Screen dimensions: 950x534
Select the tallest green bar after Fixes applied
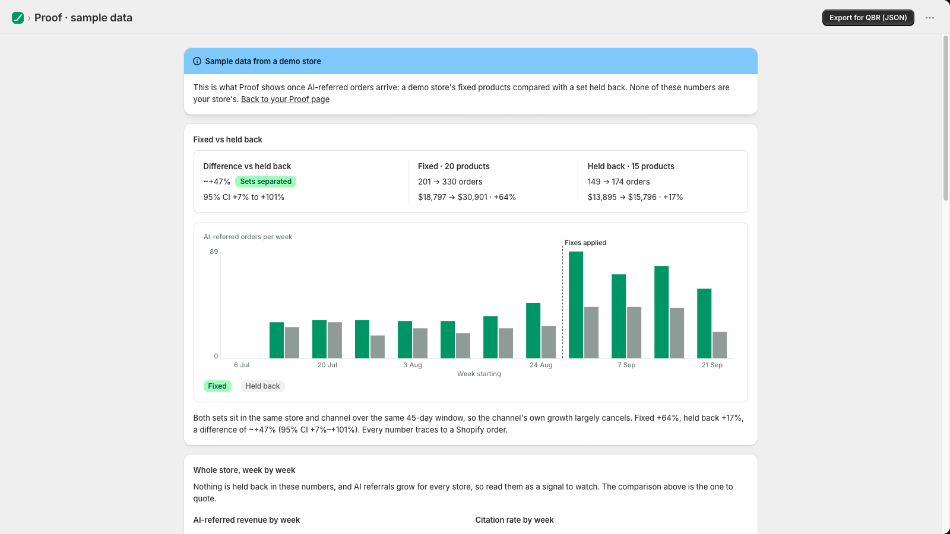[x=576, y=305]
